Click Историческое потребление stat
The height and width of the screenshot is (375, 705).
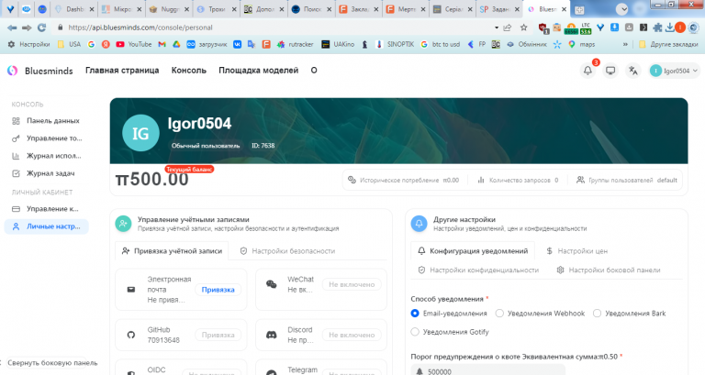[403, 180]
